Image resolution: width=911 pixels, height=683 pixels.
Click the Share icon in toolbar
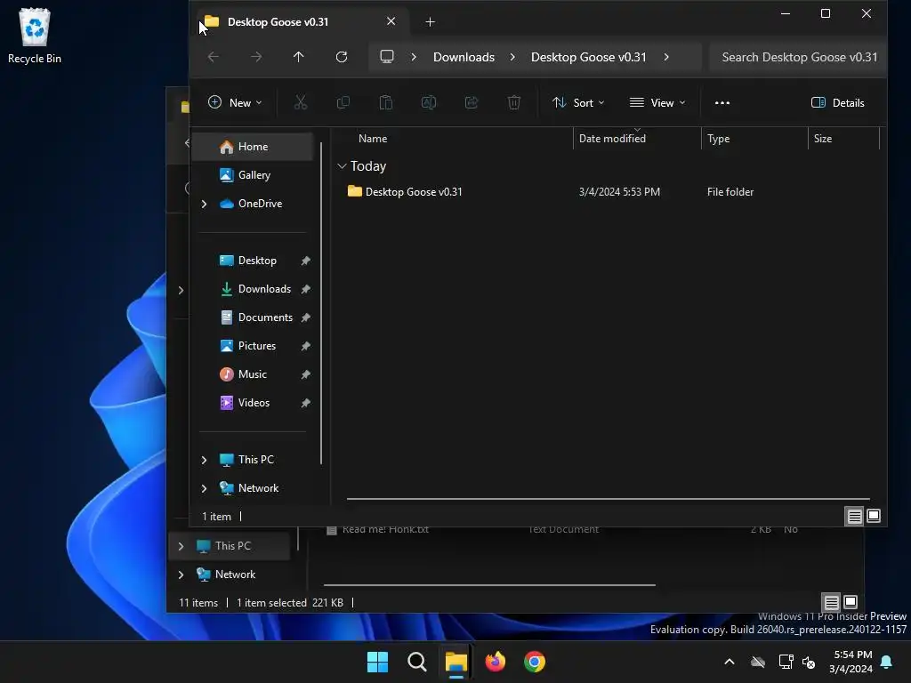[x=472, y=103]
